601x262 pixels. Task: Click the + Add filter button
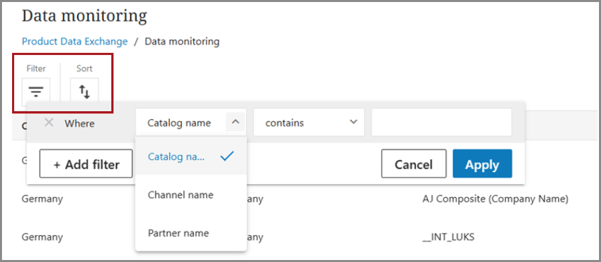coord(86,164)
